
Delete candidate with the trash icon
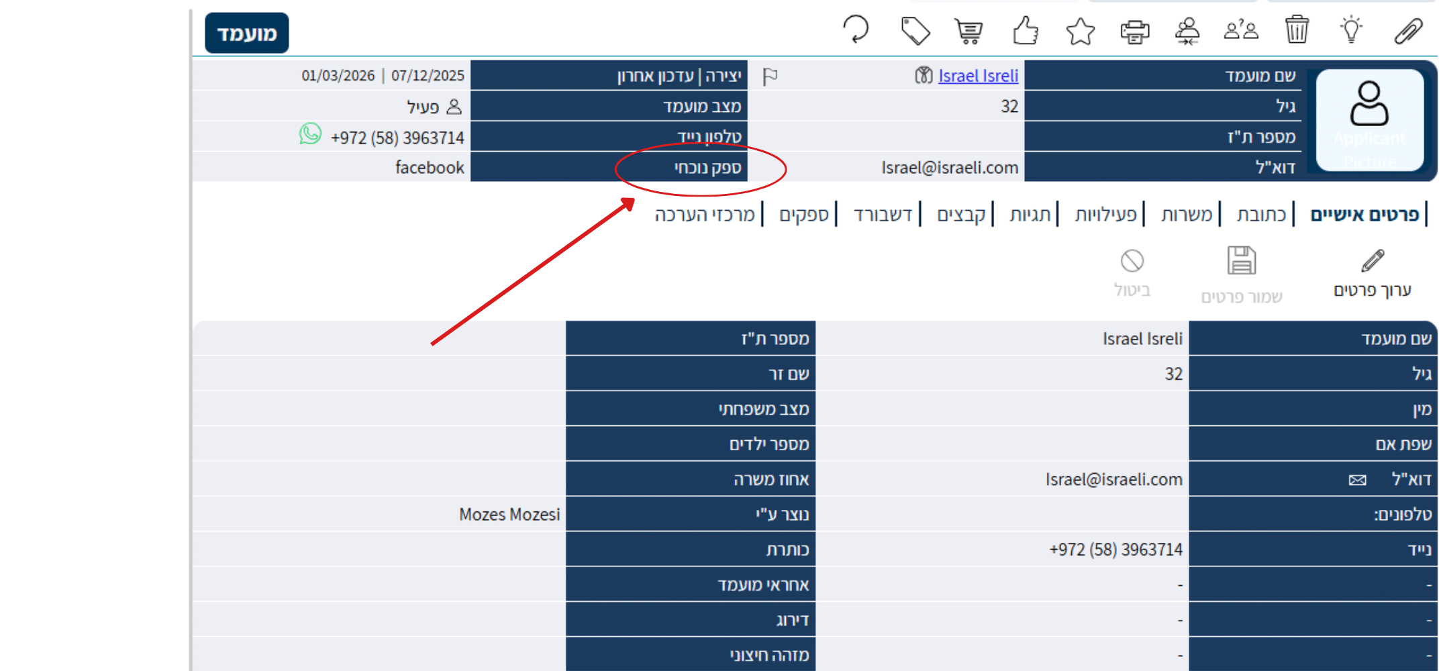click(1297, 30)
